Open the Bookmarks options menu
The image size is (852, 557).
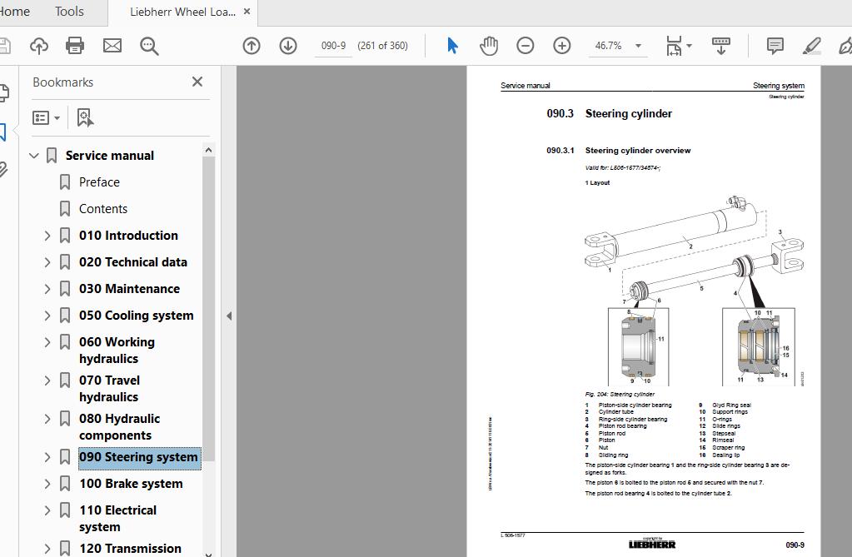(46, 117)
